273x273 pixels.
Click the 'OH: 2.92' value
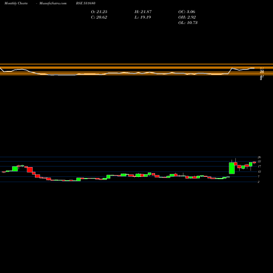click(x=187, y=17)
